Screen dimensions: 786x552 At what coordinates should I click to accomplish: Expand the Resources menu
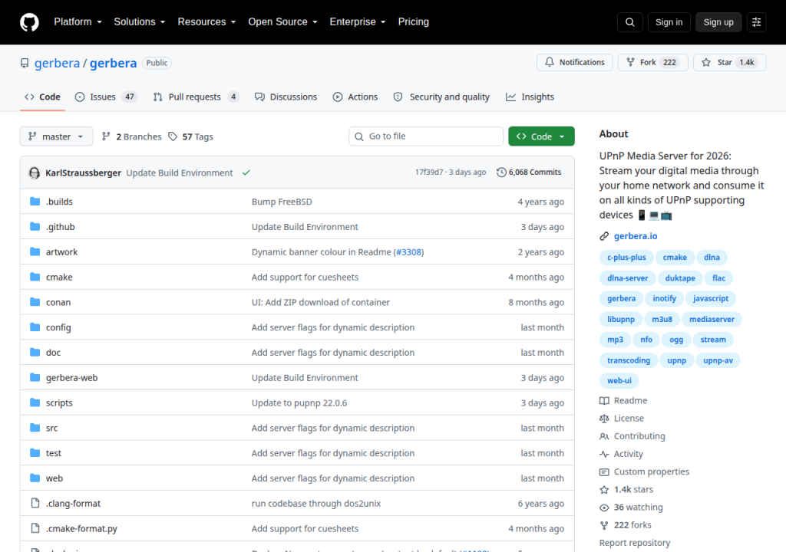click(206, 22)
